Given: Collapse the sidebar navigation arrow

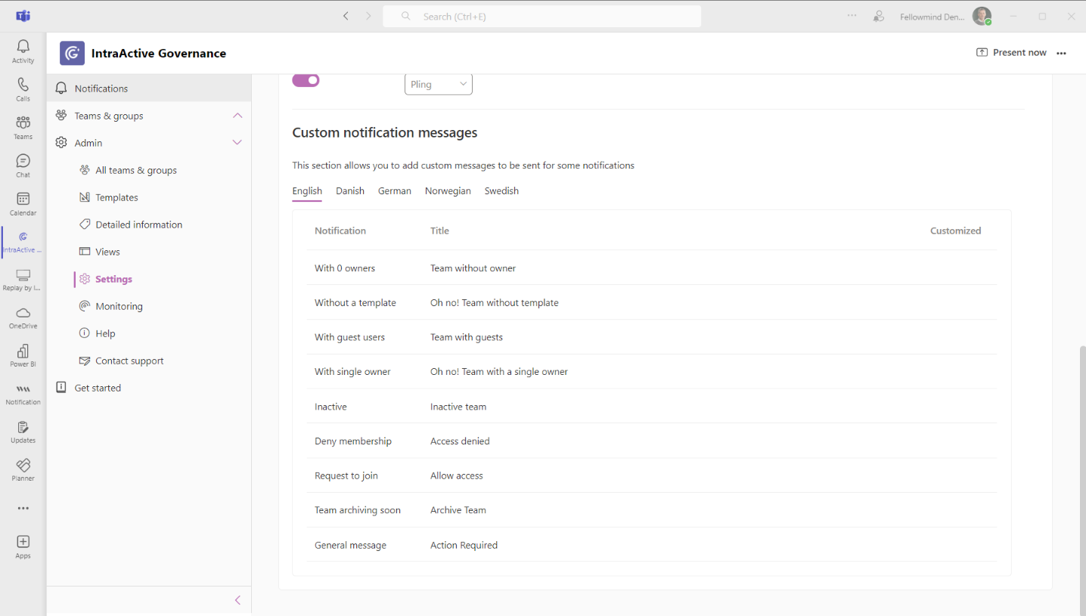Looking at the screenshot, I should 237,600.
